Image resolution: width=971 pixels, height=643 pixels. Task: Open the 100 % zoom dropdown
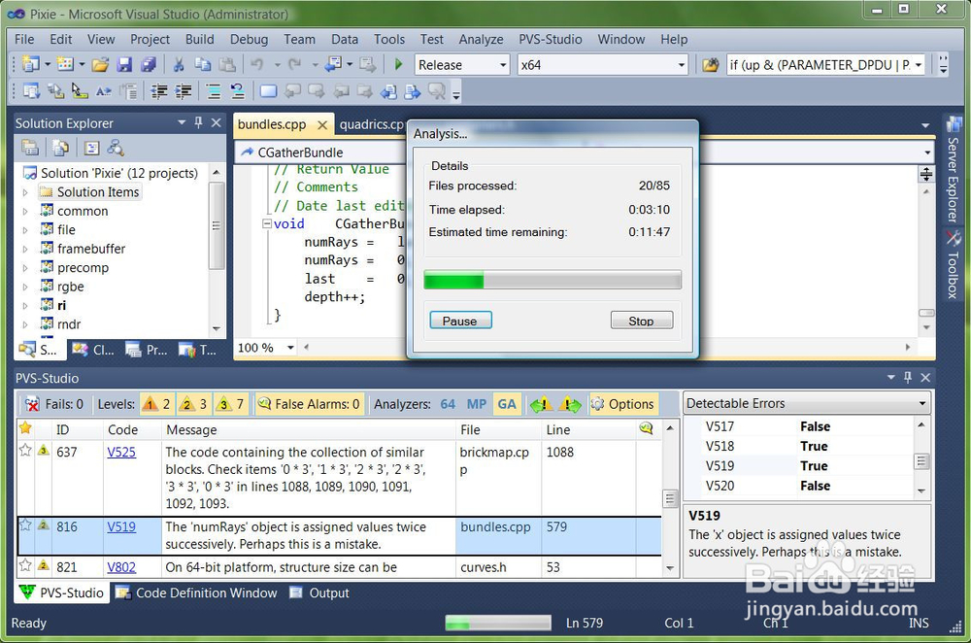coord(290,348)
